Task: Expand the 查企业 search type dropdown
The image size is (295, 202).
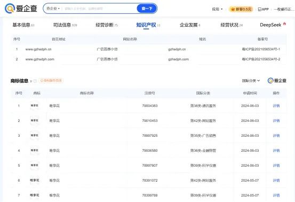Action: pyautogui.click(x=53, y=9)
